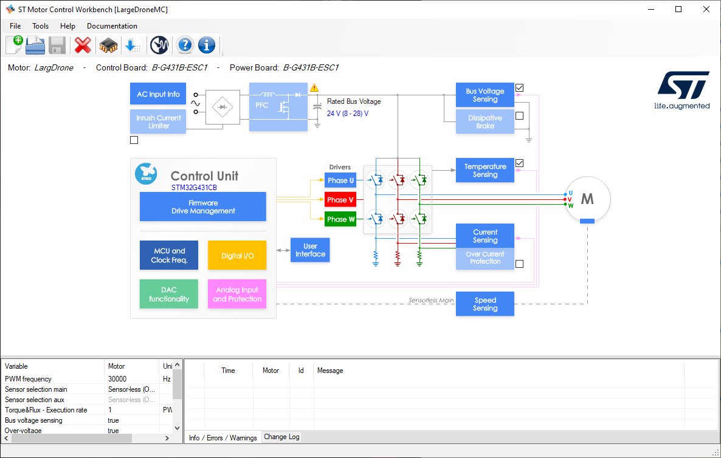Open the Help menu
The image size is (721, 458).
point(67,26)
